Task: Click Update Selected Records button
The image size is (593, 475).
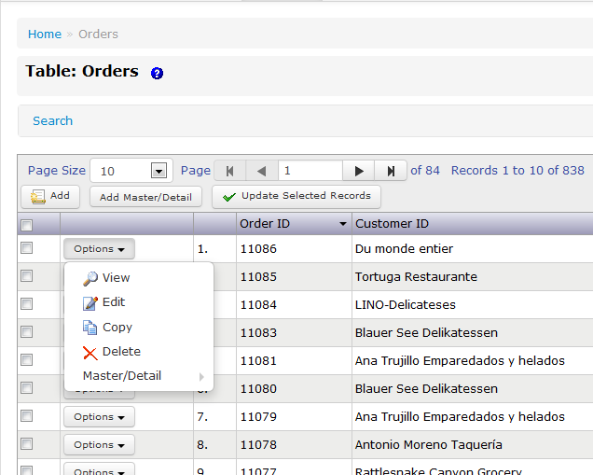Action: (x=296, y=197)
